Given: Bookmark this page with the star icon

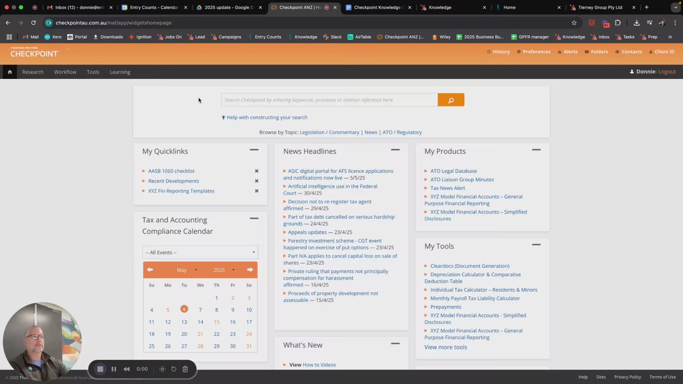Looking at the screenshot, I should pos(574,23).
